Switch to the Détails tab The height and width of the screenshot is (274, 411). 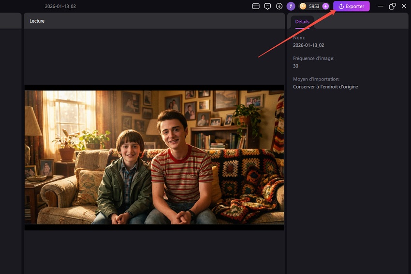coord(302,22)
